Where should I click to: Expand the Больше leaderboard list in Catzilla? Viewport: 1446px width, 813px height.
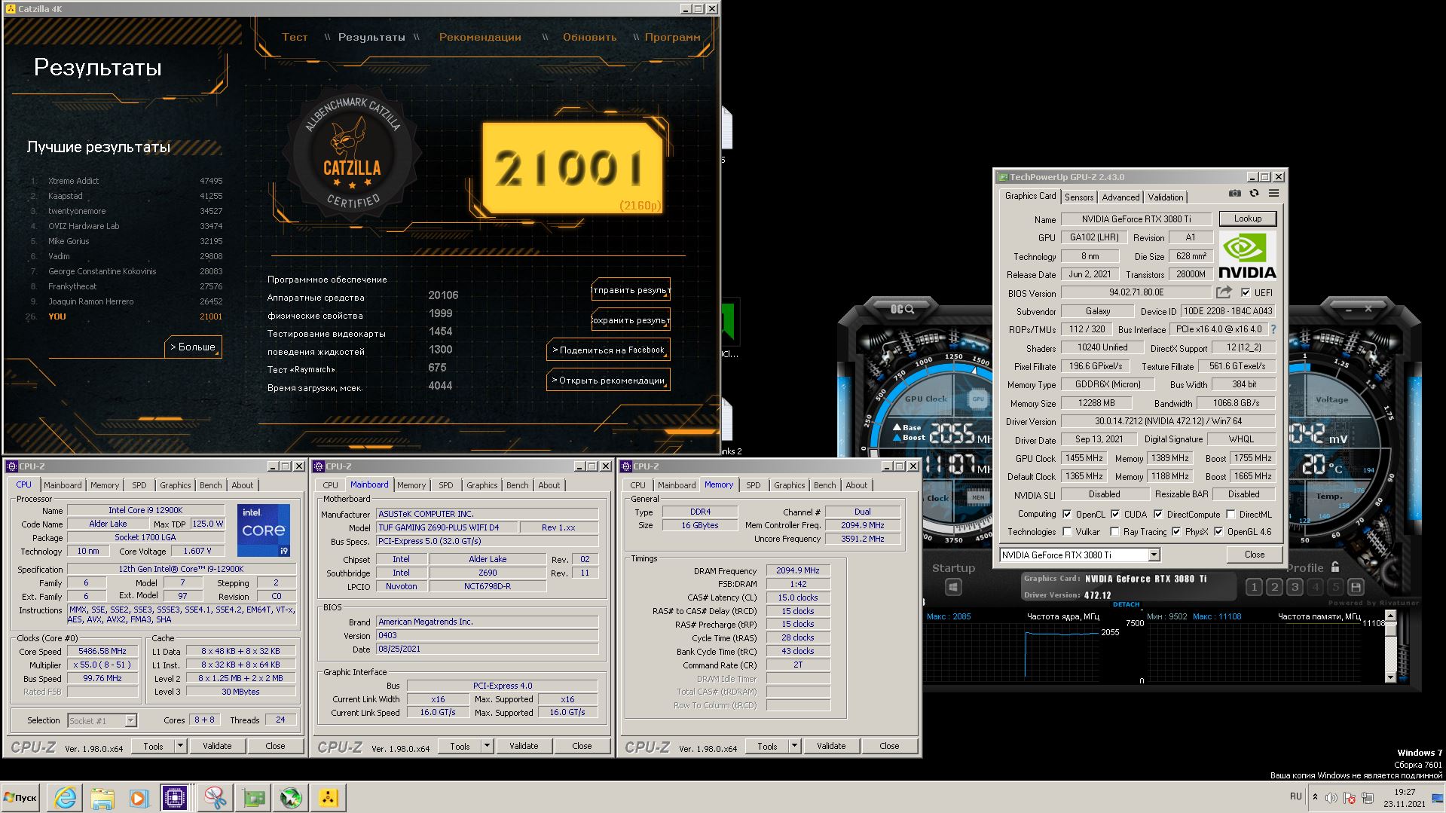pyautogui.click(x=193, y=347)
